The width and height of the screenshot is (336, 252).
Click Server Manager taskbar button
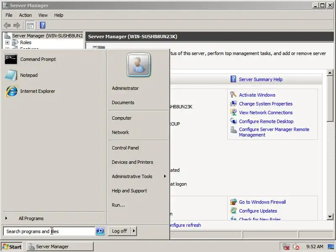pos(60,247)
